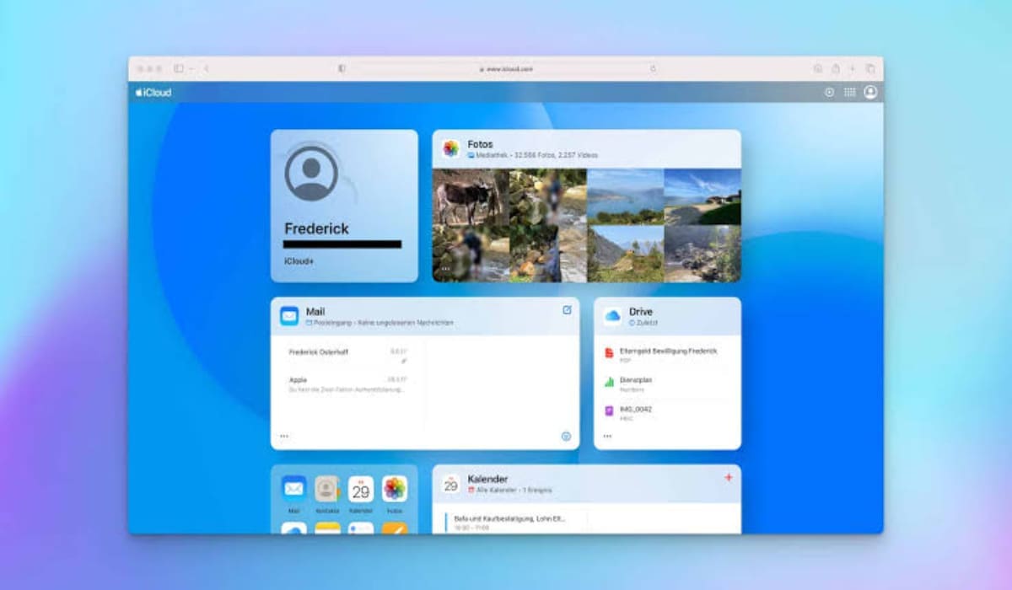Screen dimensions: 1012x590
Task: Open the message from Apple
Action: 348,384
